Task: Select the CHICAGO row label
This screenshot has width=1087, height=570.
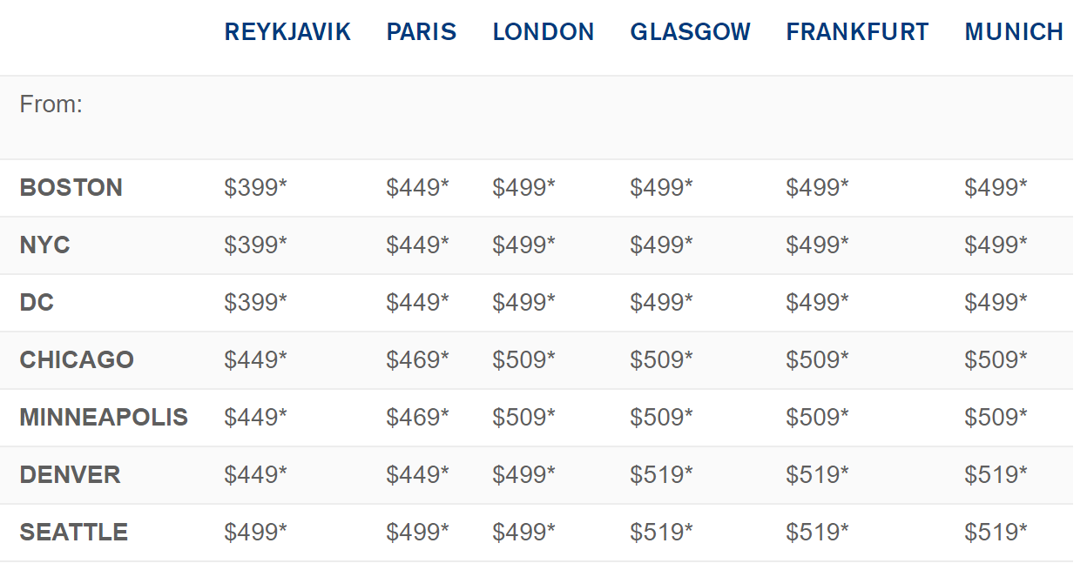Action: click(77, 360)
